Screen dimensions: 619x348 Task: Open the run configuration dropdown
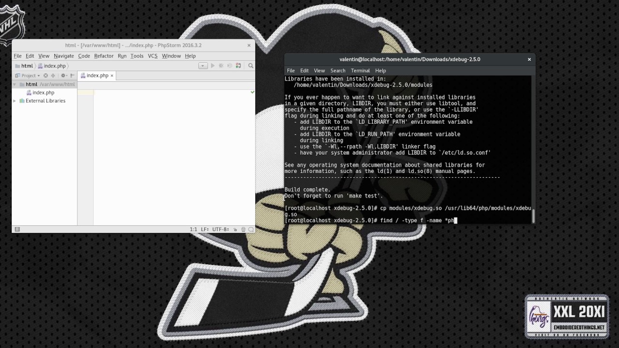coord(203,66)
